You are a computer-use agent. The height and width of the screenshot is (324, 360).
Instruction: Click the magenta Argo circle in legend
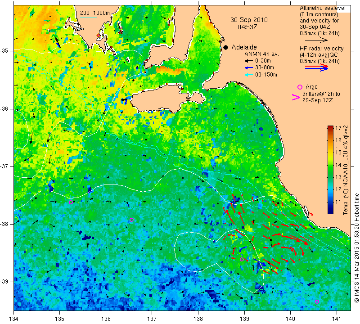click(300, 87)
